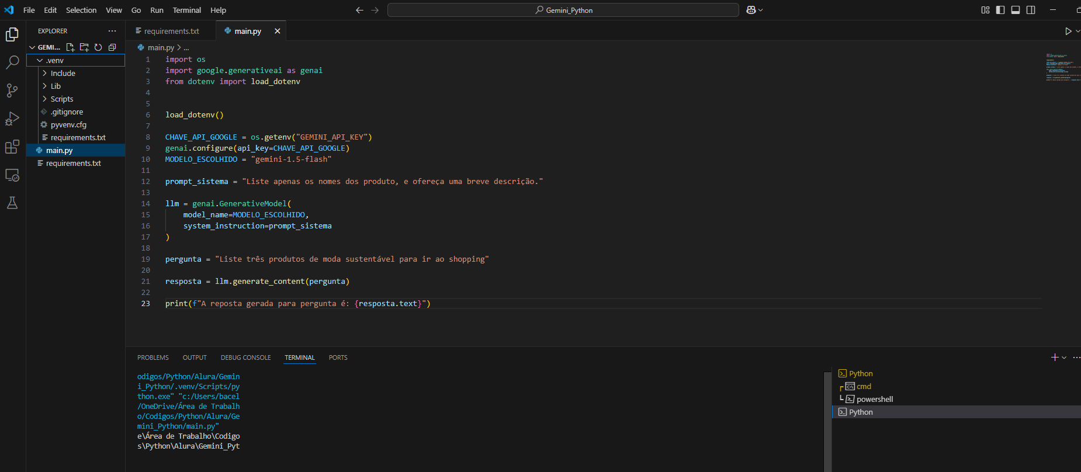
Task: Open the Copilot dropdown chevron
Action: pos(760,10)
